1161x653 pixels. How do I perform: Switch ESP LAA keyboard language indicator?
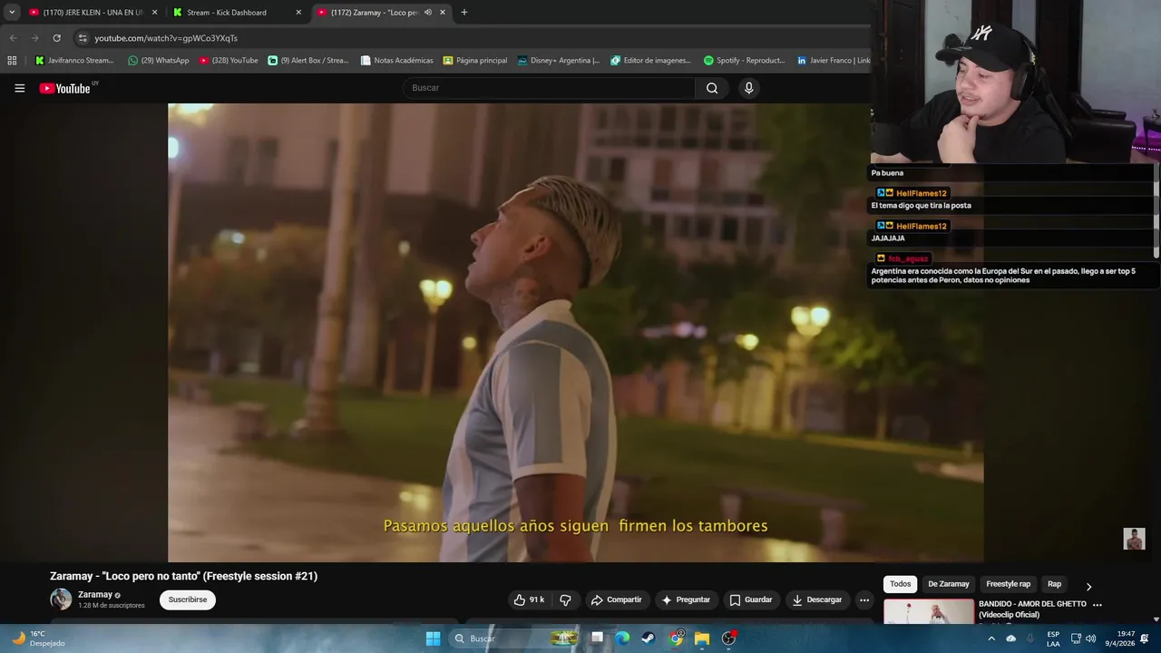pos(1053,638)
